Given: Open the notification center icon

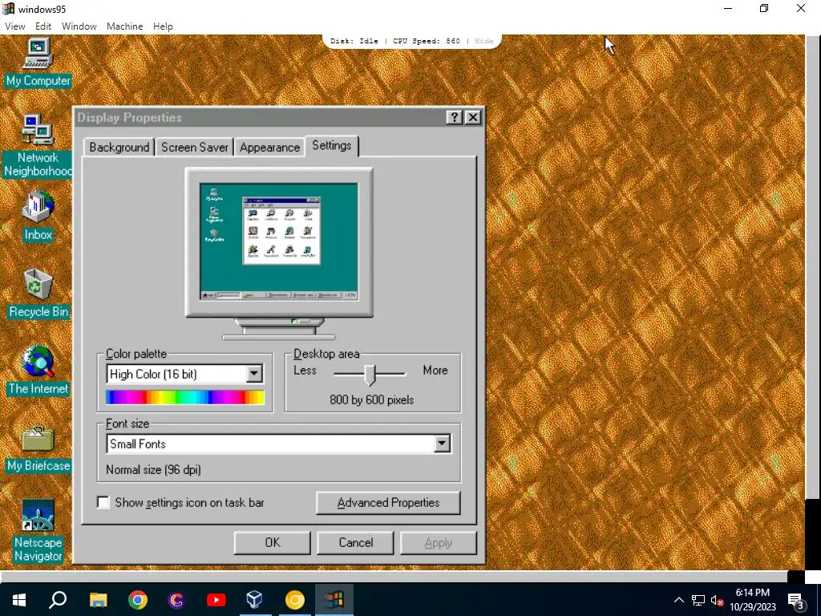Looking at the screenshot, I should click(x=796, y=601).
